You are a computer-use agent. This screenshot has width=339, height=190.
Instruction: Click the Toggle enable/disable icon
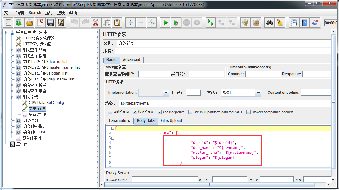(x=152, y=23)
